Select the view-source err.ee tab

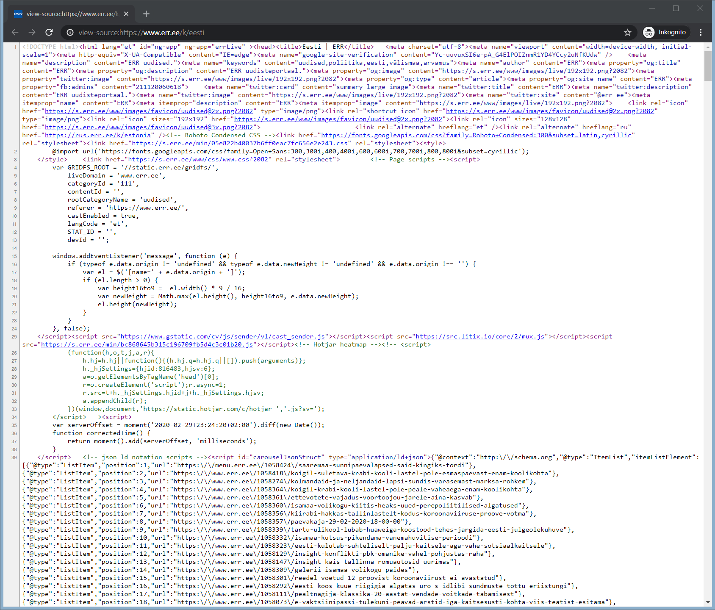click(71, 14)
